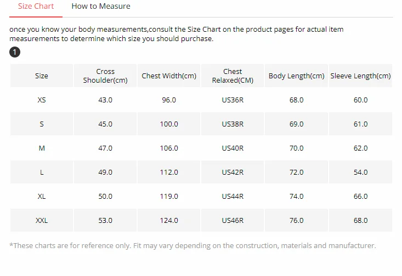This screenshot has width=402, height=276.
Task: Select the L size row label
Action: tap(42, 173)
